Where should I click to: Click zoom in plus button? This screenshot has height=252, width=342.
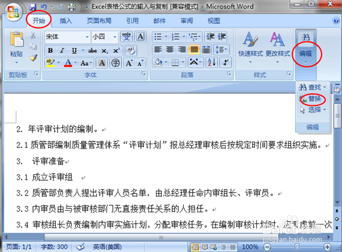coord(327,247)
